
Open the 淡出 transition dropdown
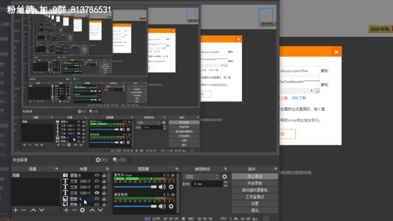[x=201, y=177]
